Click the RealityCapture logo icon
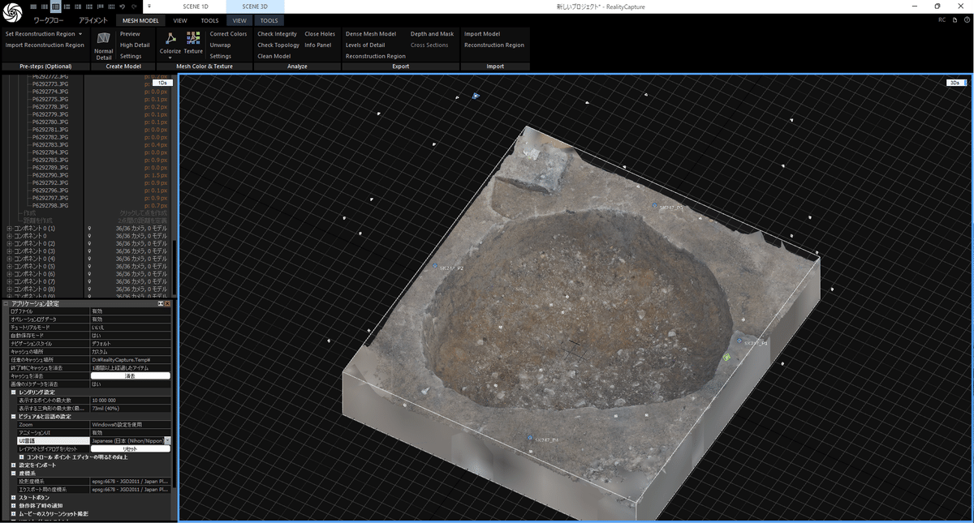This screenshot has width=974, height=523. (x=11, y=12)
